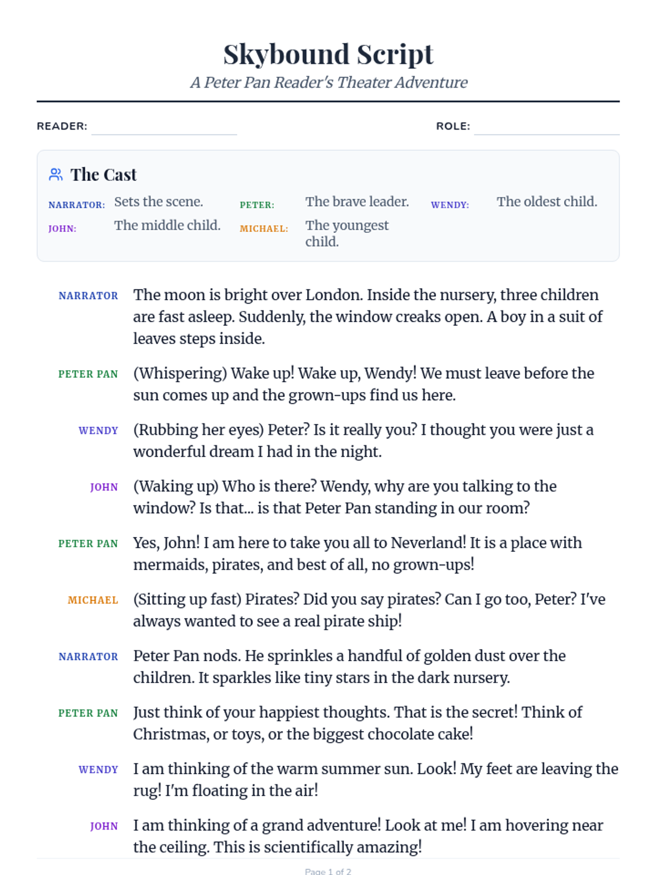This screenshot has height=875, width=656.
Task: Click "The brave leader." cast description
Action: [x=357, y=202]
